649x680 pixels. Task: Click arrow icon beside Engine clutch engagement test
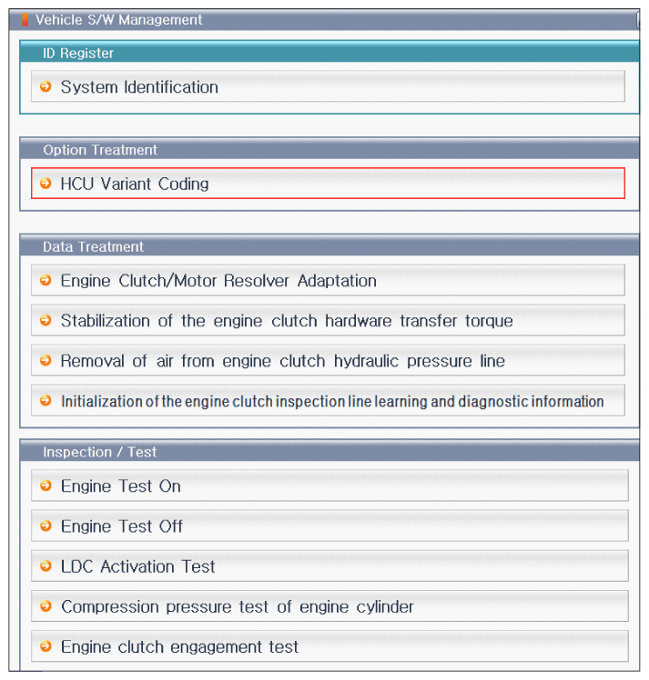point(46,646)
